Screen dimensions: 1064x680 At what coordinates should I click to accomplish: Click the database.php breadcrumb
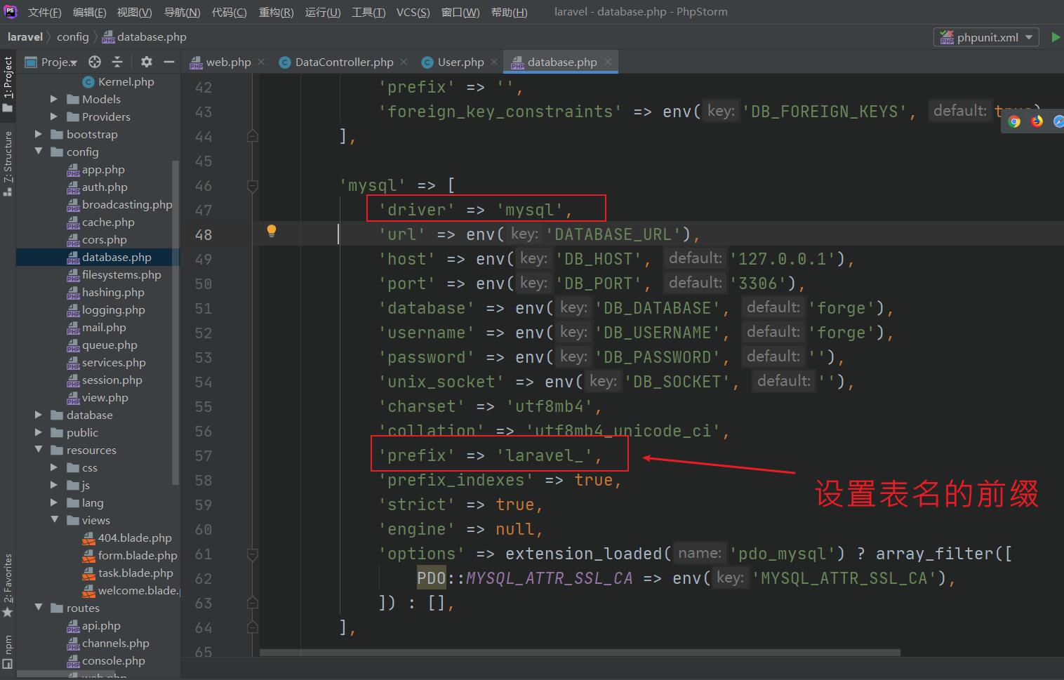pyautogui.click(x=145, y=36)
